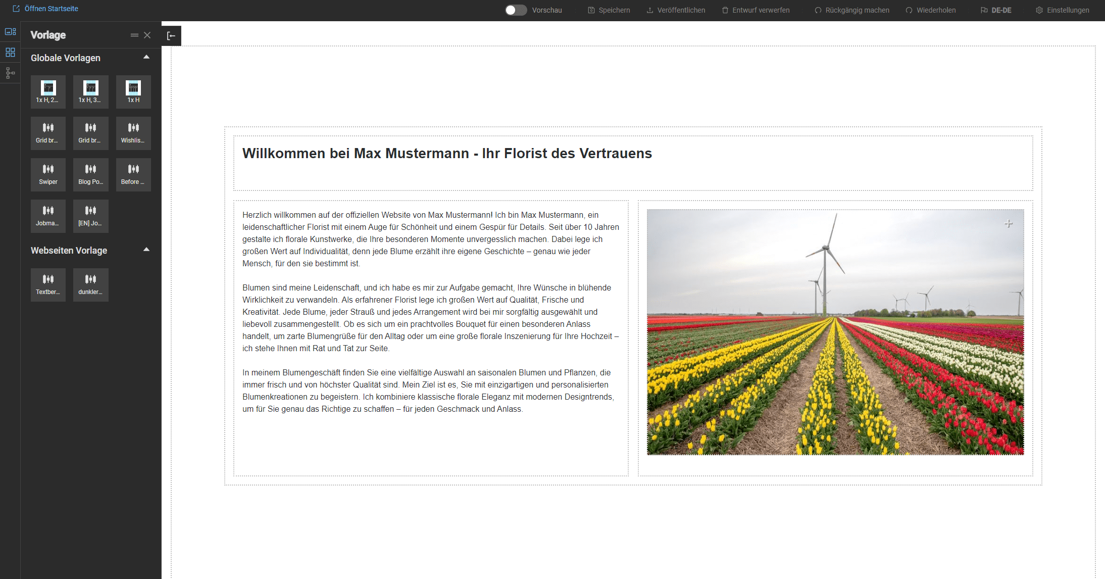The height and width of the screenshot is (579, 1105).
Task: Collapse the Webseiten Vorlage section
Action: click(x=146, y=250)
